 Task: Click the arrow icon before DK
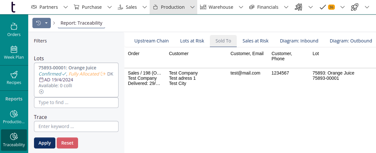[103, 74]
